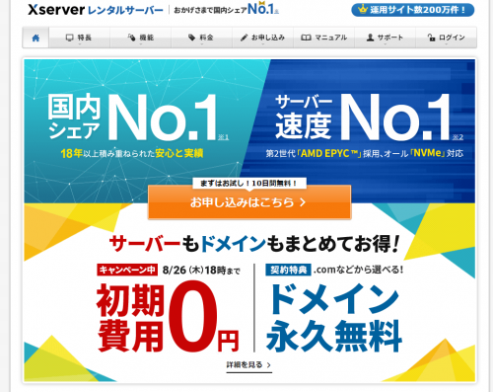Click the monitor icon beside 特長
This screenshot has height=392, width=493.
click(x=69, y=38)
